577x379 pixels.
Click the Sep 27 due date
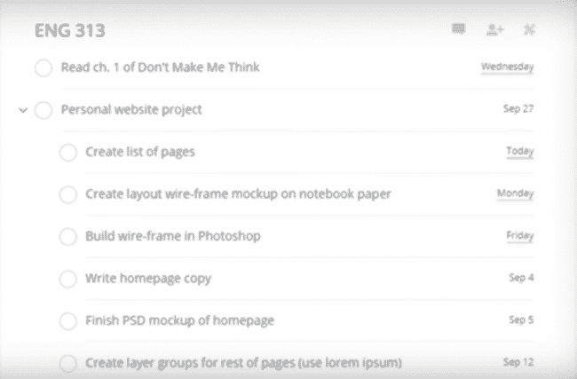tap(518, 109)
